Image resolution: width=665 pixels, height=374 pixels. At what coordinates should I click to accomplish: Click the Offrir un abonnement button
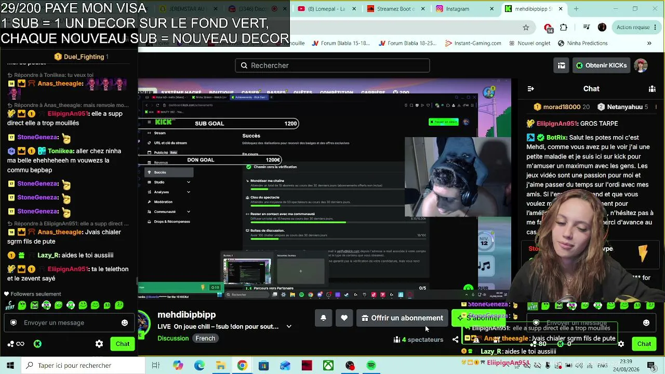[x=403, y=318]
